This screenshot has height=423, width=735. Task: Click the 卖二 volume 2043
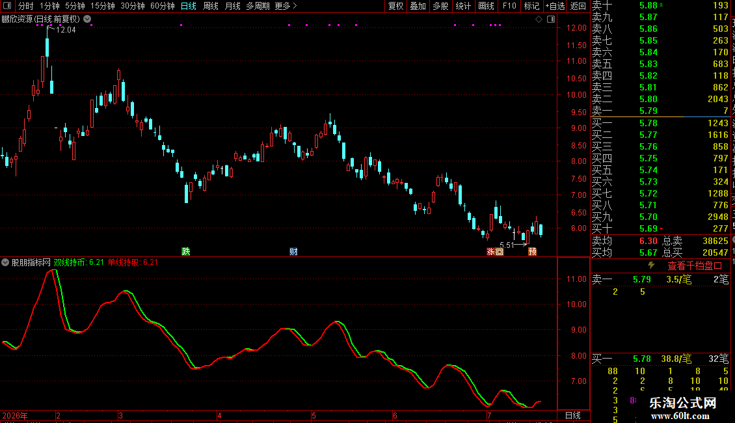[717, 99]
